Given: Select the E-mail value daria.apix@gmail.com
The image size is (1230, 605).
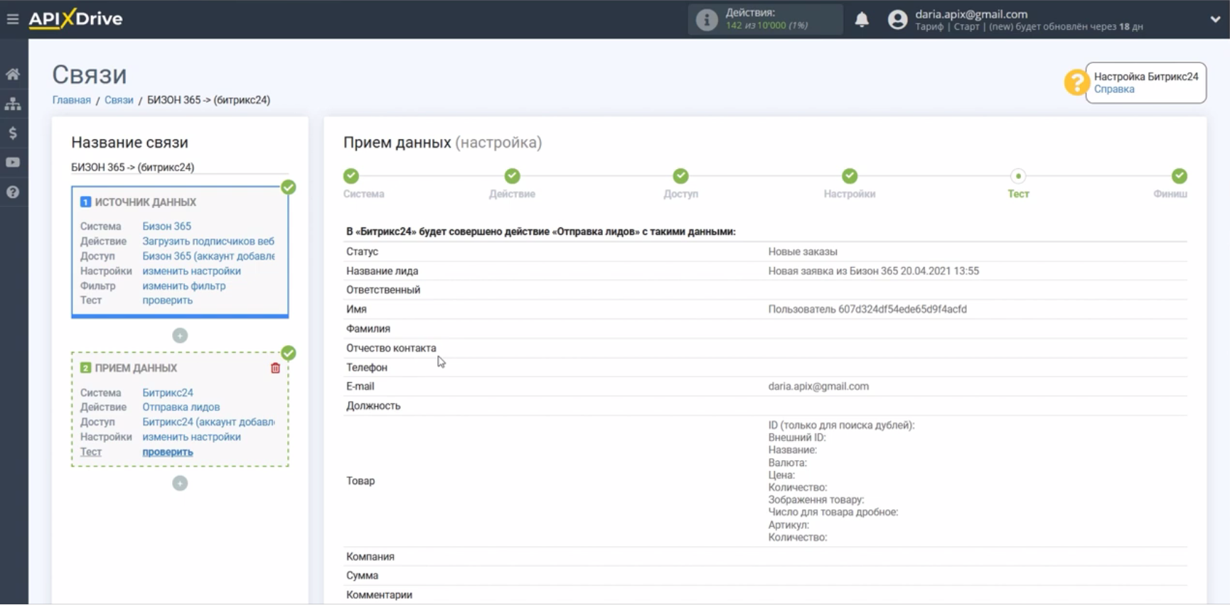Looking at the screenshot, I should click(818, 386).
